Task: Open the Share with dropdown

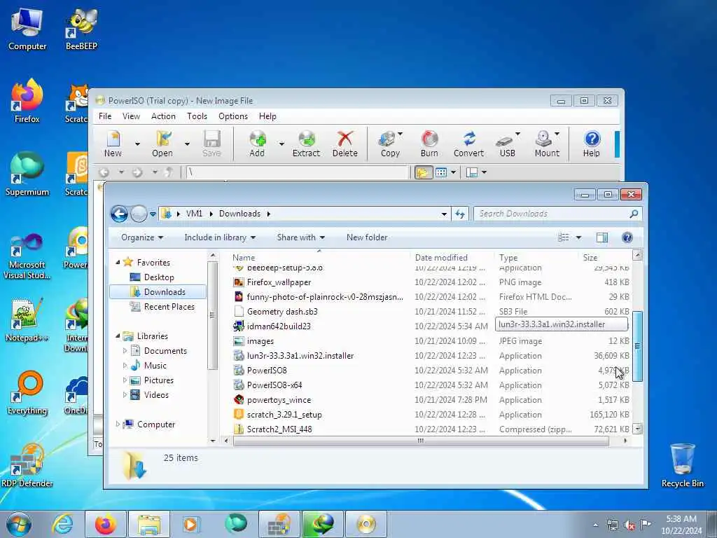Action: click(301, 237)
